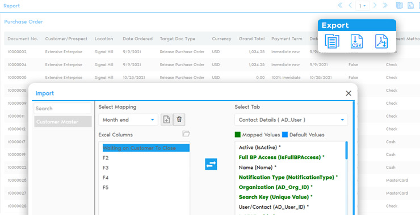The width and height of the screenshot is (420, 215).
Task: Select Name (Name) field in tab list
Action: [258, 167]
